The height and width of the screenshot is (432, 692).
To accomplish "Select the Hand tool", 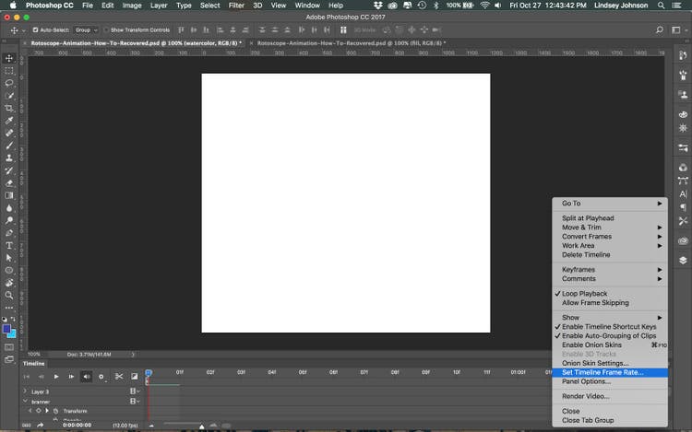I will pyautogui.click(x=9, y=283).
